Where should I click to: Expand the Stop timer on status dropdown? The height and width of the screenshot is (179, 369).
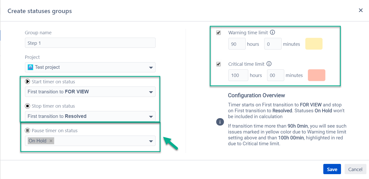pos(90,116)
